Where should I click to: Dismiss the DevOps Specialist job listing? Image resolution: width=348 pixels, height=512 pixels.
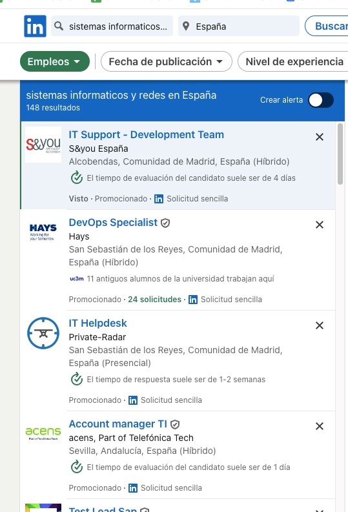coord(320,225)
